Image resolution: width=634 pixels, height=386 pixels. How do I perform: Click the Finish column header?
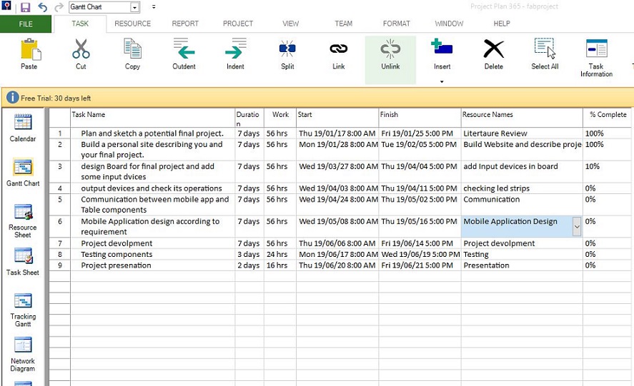tap(420, 118)
